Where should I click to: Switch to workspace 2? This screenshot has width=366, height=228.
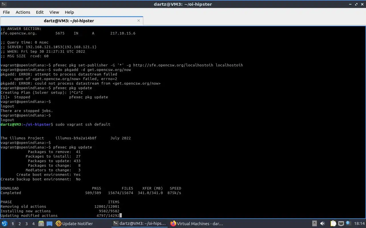coord(19,224)
